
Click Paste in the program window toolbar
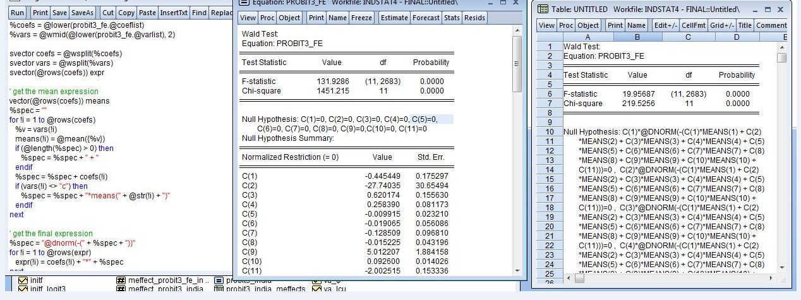147,13
